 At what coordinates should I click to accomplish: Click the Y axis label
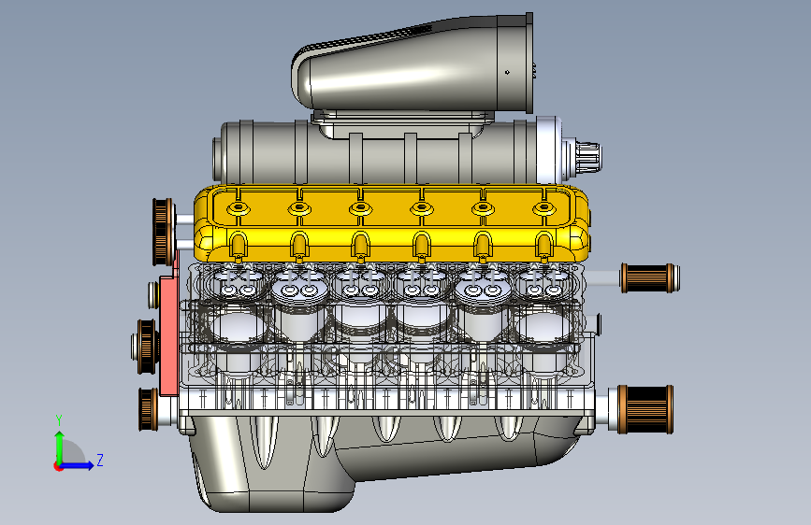[59, 420]
